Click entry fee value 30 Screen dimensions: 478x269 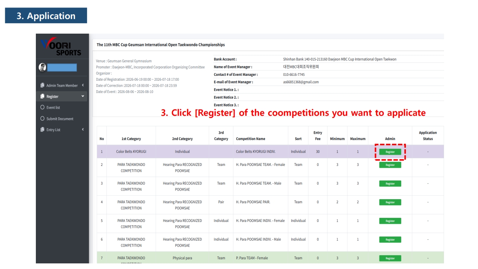(318, 152)
